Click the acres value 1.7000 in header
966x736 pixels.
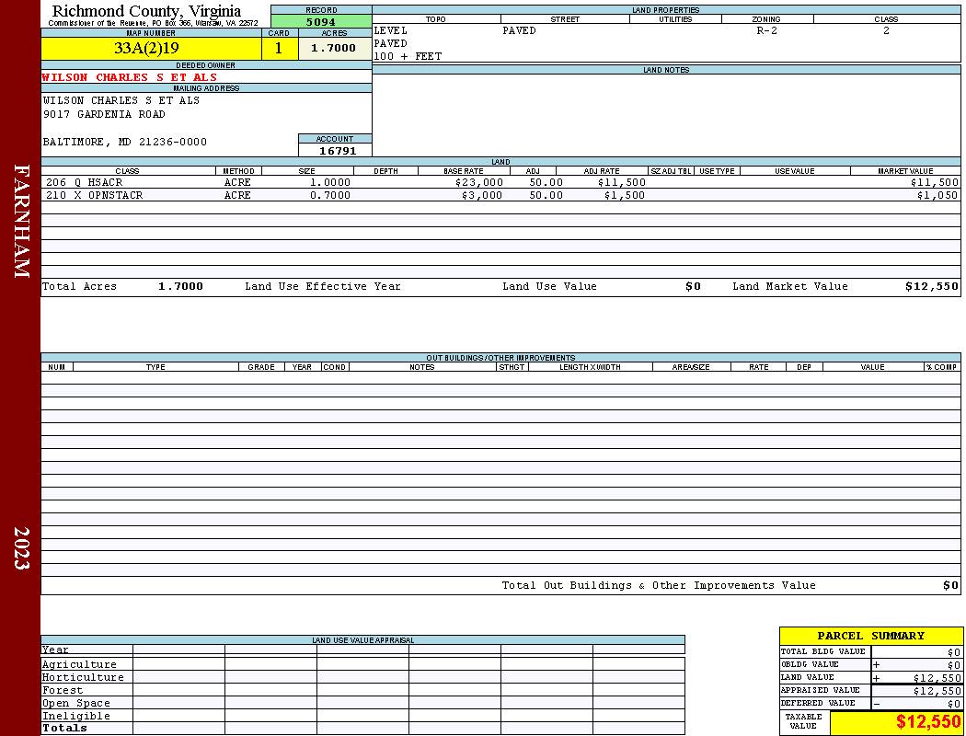point(333,48)
